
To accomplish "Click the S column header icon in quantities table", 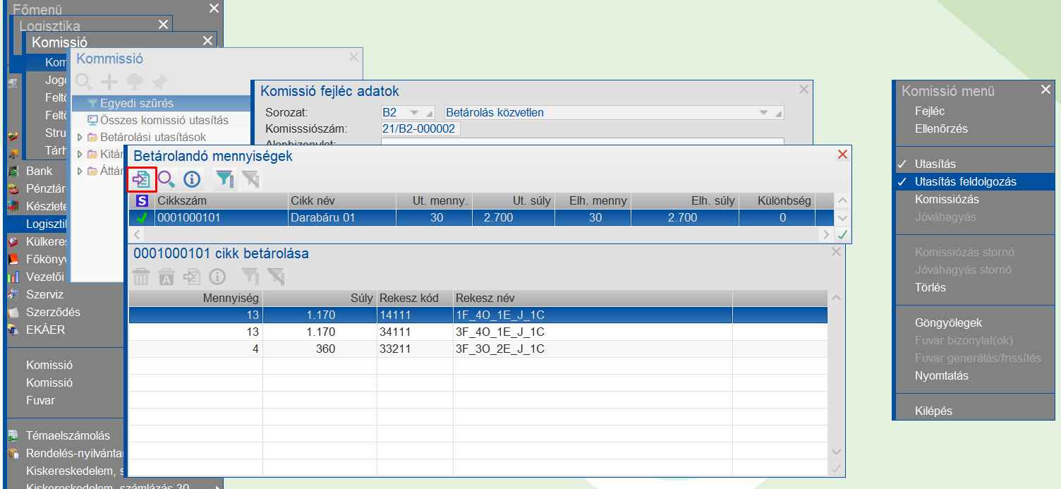I will coord(142,201).
